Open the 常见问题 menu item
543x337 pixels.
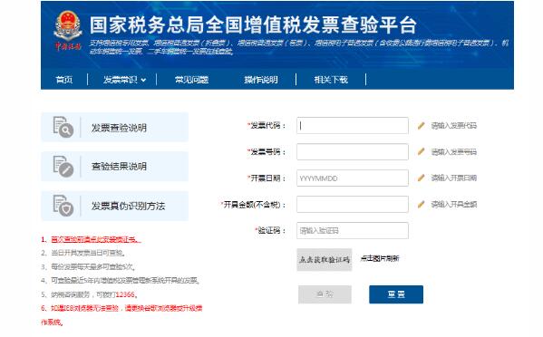point(191,80)
